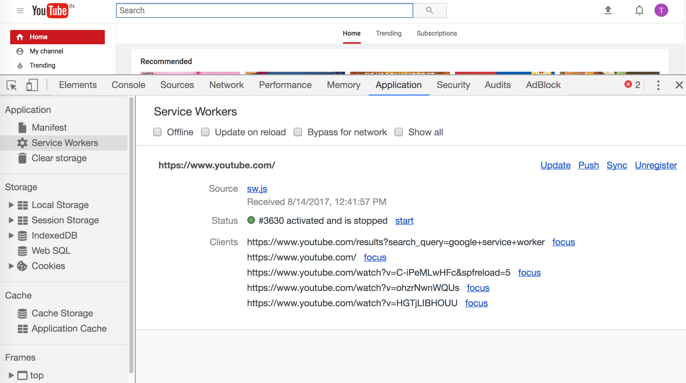Enable Bypass for network checkbox
This screenshot has height=383, width=686.
pos(298,132)
